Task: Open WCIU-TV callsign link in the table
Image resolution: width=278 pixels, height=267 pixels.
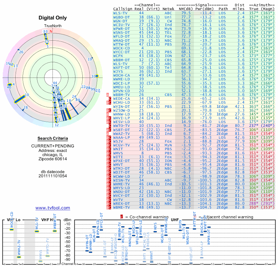Action: (121, 25)
